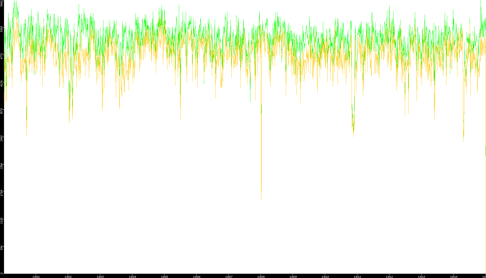Click the 0 value axis label
The height and width of the screenshot is (278, 486).
click(2, 273)
